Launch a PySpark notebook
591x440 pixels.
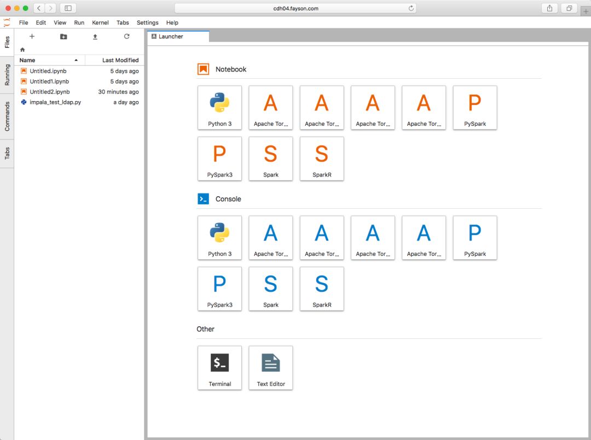[x=475, y=108]
